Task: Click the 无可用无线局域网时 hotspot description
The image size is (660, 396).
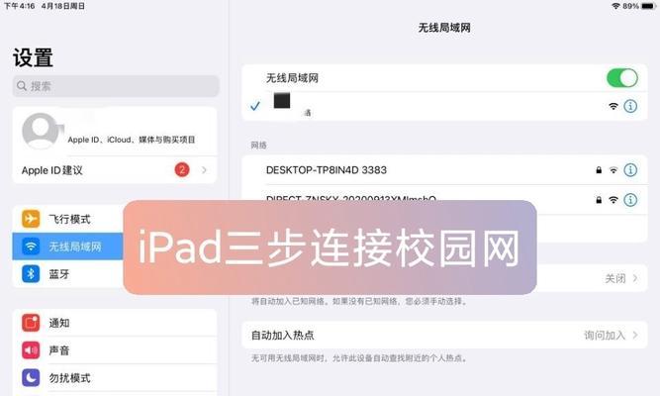Action: (358, 358)
